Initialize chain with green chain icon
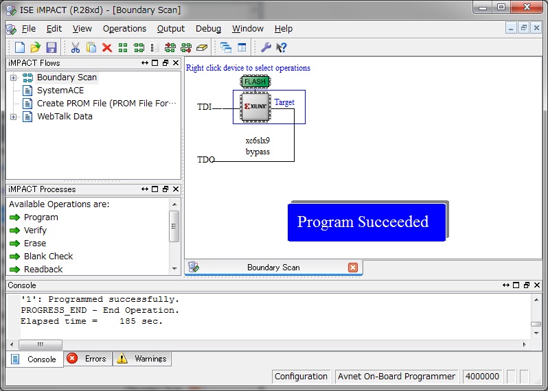Screen dimensions: 548x391 click(139, 47)
